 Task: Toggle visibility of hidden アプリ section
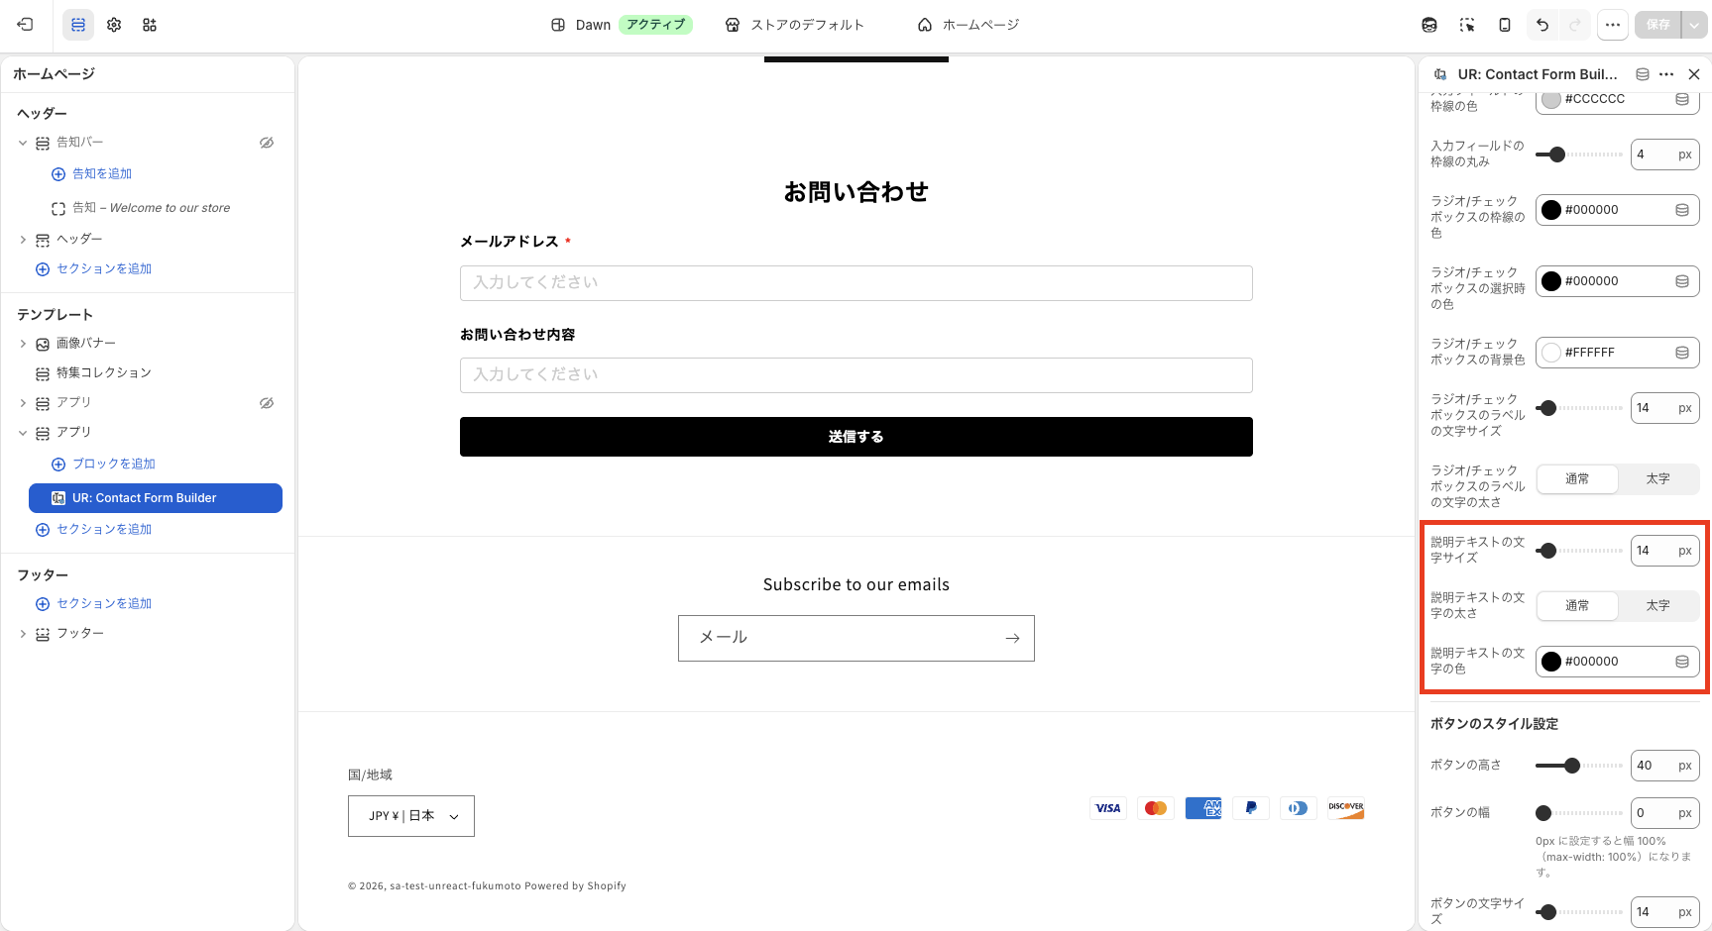pos(267,403)
